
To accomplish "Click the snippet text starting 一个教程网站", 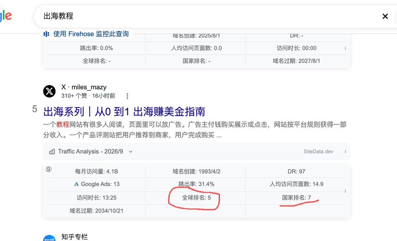I will point(195,130).
